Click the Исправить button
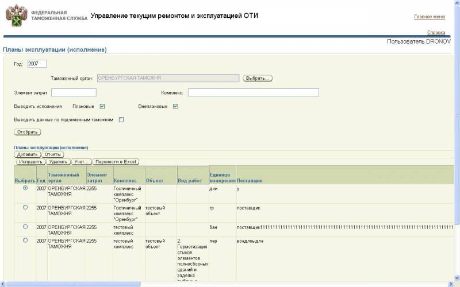The height and width of the screenshot is (287, 460). pyautogui.click(x=30, y=162)
